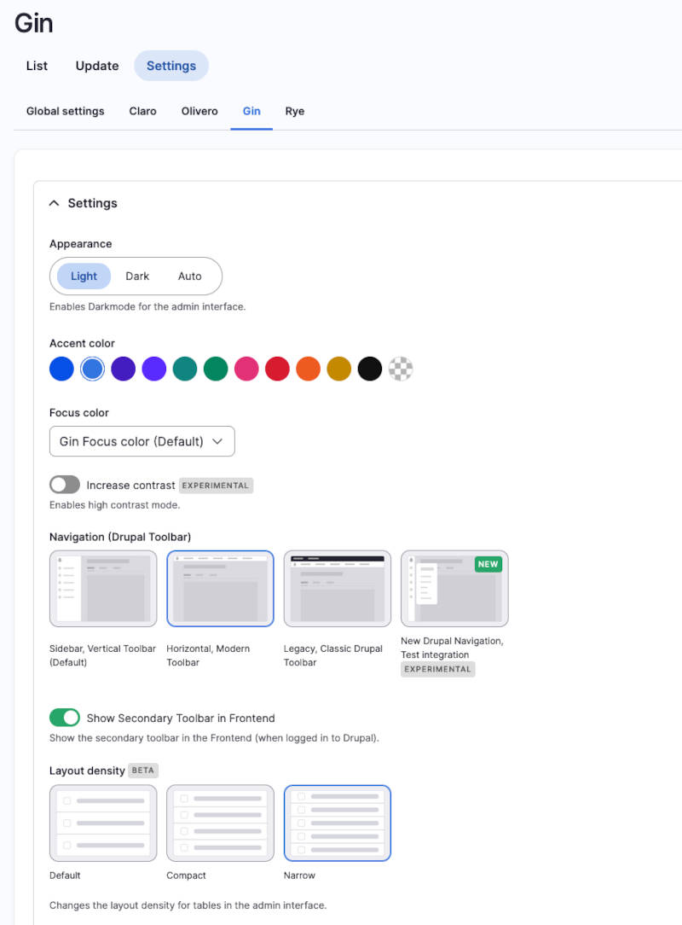Click the Sidebar, Vertical Toolbar (Default) label
This screenshot has width=682, height=925.
pyautogui.click(x=102, y=655)
